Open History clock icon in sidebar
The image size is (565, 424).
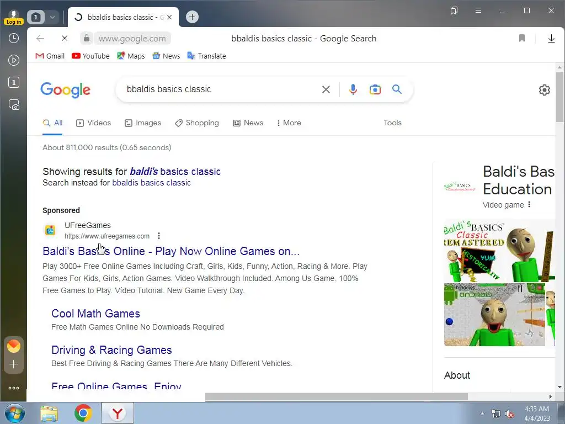tap(14, 38)
